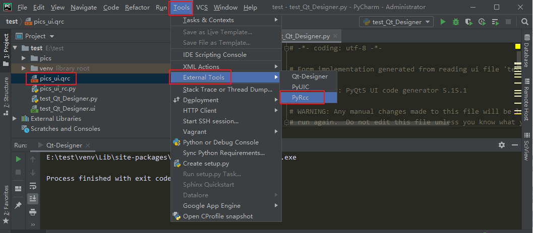Image resolution: width=533 pixels, height=233 pixels.
Task: Open the Refactor menu
Action: click(137, 8)
